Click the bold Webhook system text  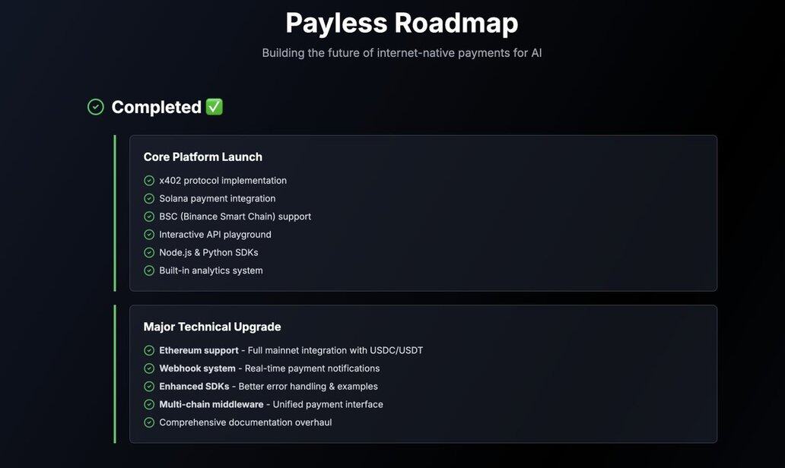197,368
